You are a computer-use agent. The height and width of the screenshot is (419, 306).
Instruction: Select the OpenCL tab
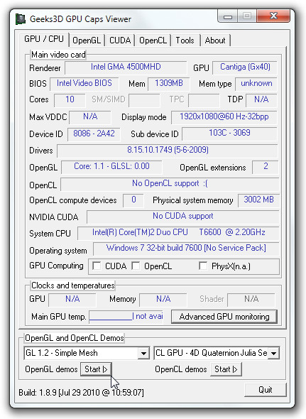[x=153, y=40]
